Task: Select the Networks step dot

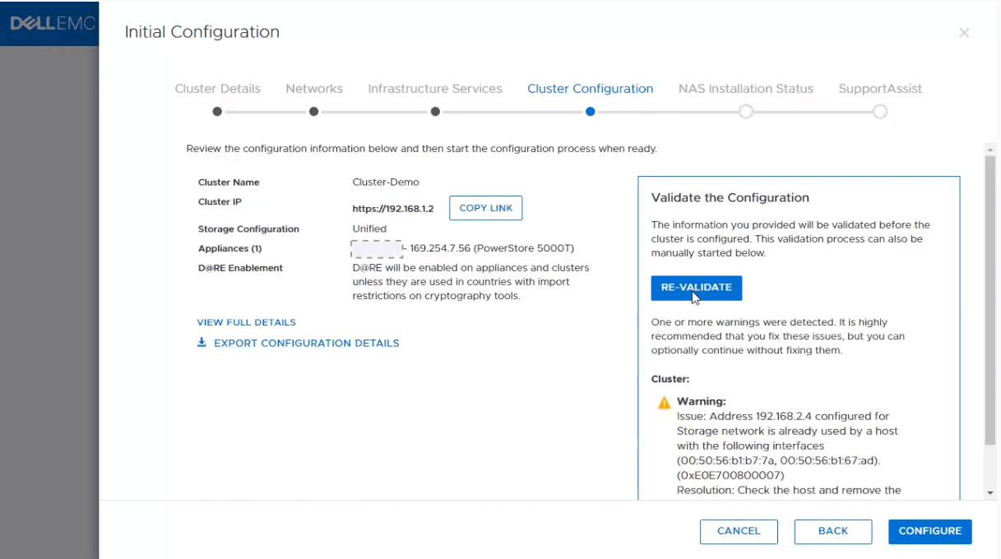Action: tap(313, 112)
